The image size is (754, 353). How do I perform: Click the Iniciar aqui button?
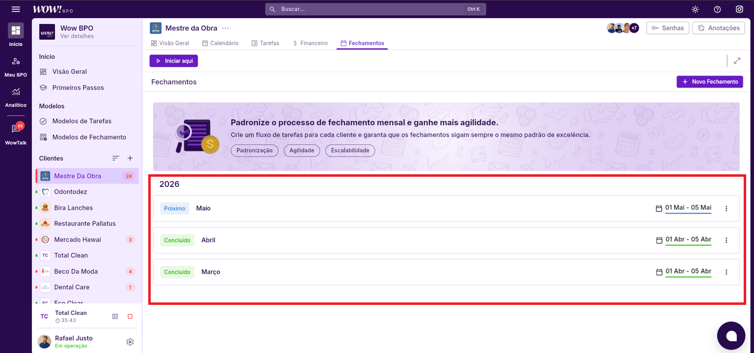click(x=174, y=61)
